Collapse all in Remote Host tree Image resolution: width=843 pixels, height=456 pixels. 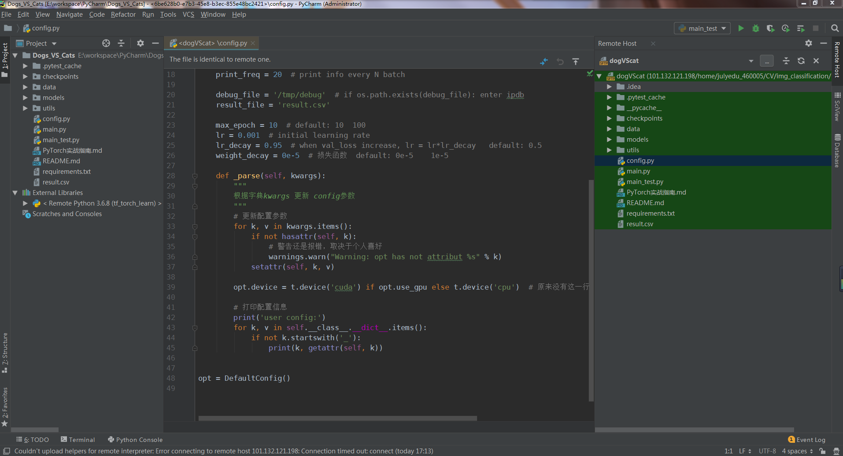(x=786, y=61)
